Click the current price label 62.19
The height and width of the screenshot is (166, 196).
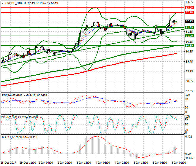tap(189, 21)
